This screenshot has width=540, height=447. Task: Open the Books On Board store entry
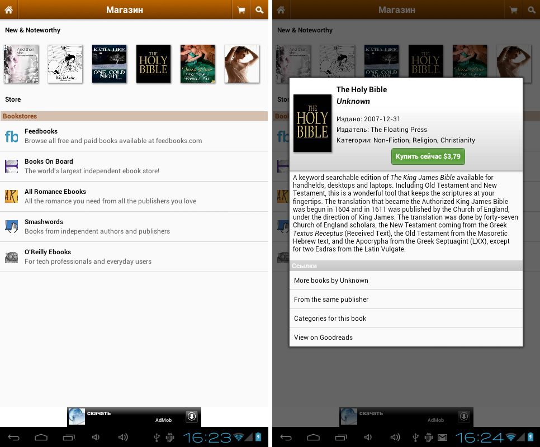[134, 166]
